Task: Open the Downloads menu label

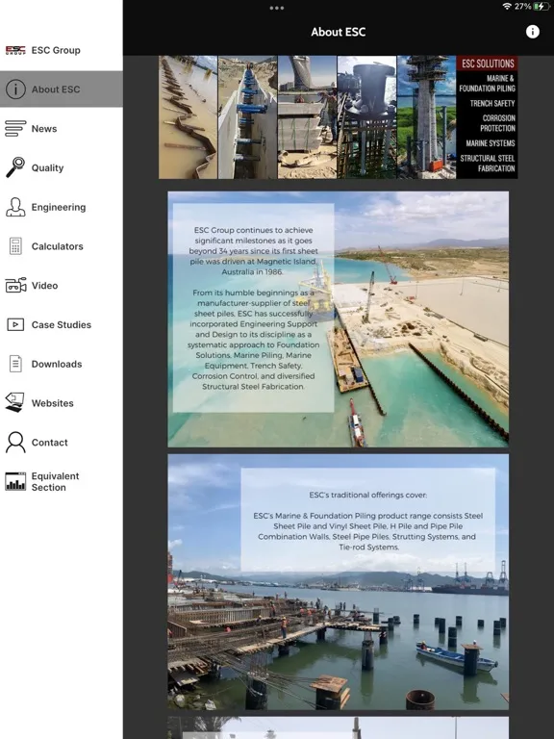Action: [x=57, y=364]
